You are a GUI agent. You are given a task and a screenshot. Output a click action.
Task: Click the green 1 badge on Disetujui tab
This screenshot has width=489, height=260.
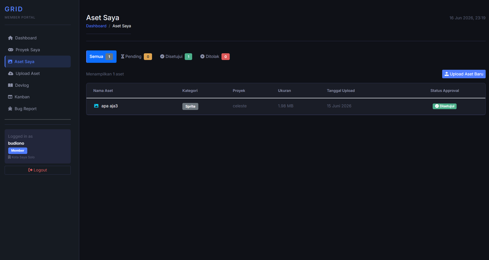click(189, 57)
